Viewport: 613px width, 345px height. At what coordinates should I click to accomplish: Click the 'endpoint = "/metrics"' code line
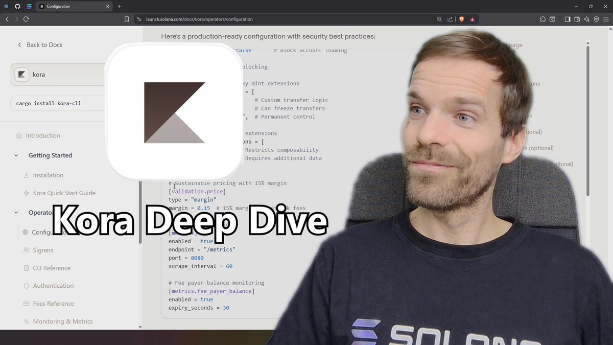tap(202, 249)
